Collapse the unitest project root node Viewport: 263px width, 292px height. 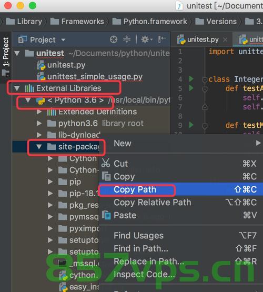point(17,54)
